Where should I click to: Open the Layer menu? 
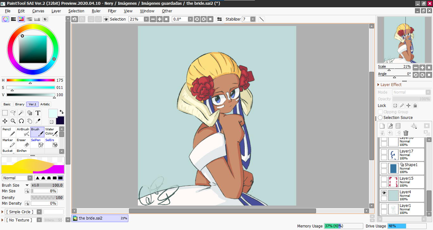pos(56,11)
